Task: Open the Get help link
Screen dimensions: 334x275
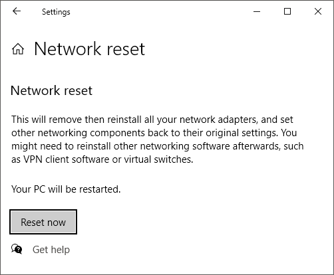Action: click(x=51, y=250)
